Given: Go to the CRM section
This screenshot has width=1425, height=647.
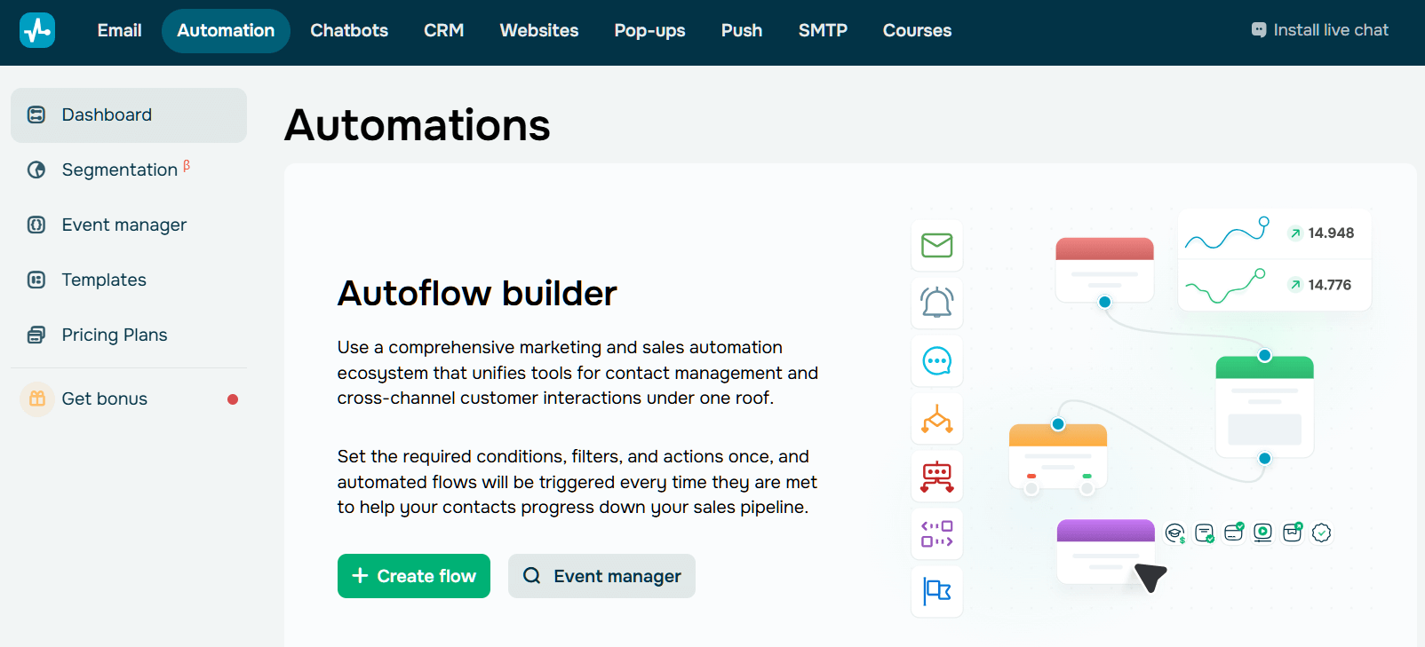Looking at the screenshot, I should pos(443,31).
